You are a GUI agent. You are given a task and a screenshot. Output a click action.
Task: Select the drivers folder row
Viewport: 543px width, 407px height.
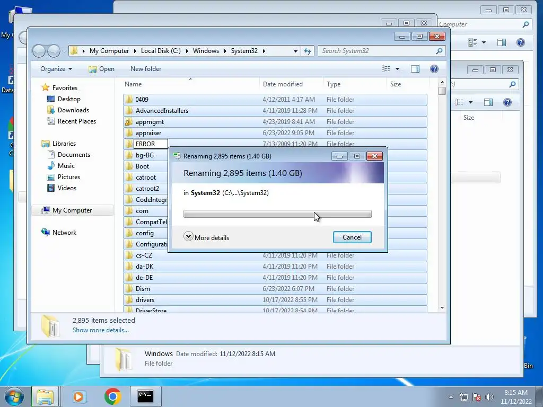(x=275, y=300)
